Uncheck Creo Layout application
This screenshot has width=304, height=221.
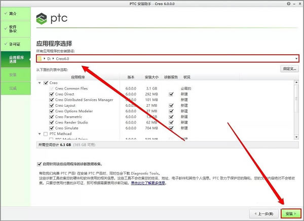tap(51, 106)
